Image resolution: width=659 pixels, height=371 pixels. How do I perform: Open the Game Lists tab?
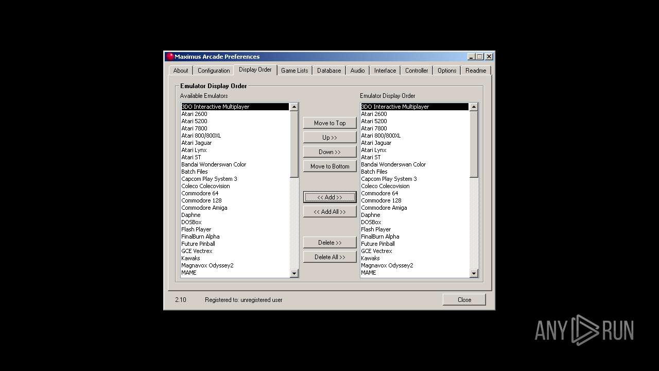[x=294, y=71]
